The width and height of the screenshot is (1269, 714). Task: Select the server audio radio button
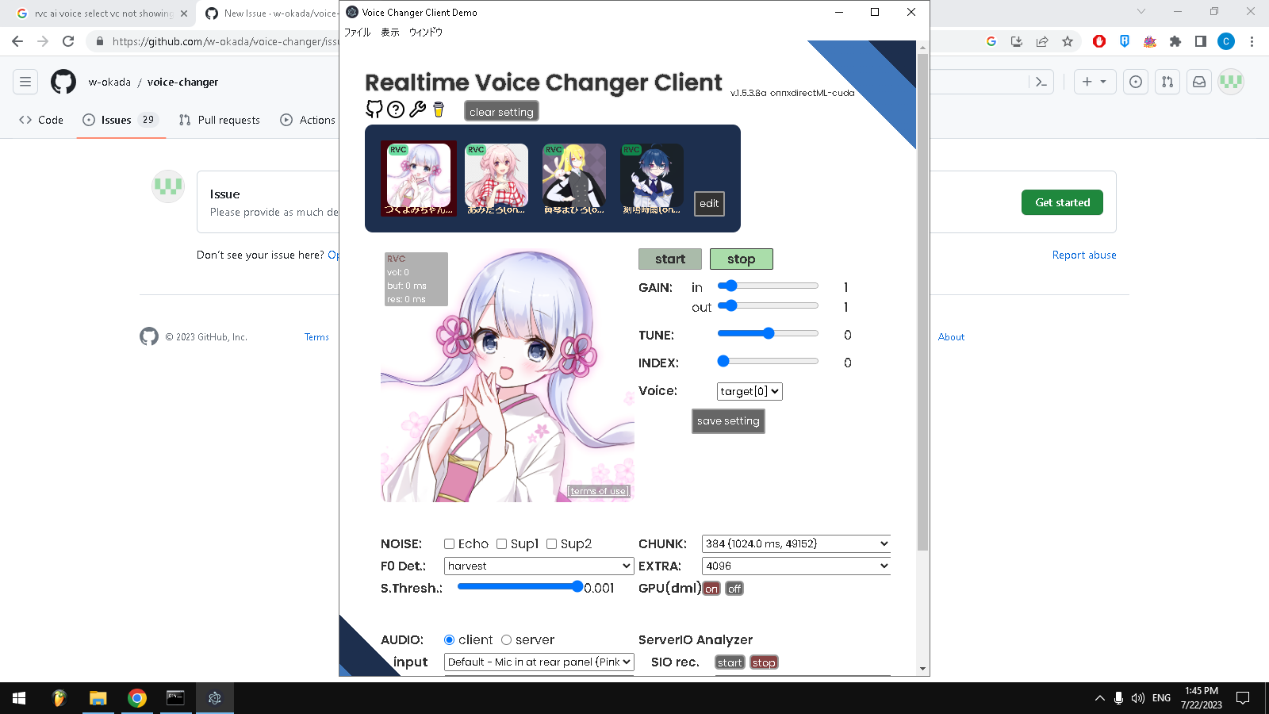pos(506,639)
